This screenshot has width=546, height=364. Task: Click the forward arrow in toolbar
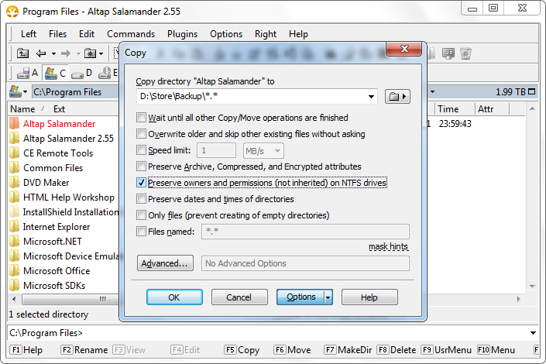[66, 53]
